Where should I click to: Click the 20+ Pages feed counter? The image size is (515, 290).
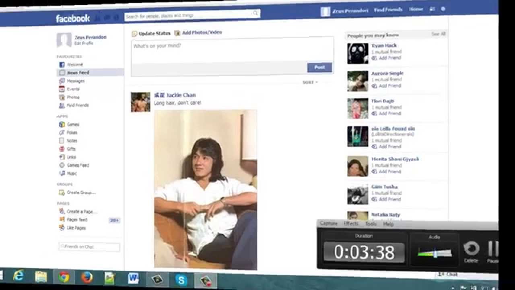[114, 220]
